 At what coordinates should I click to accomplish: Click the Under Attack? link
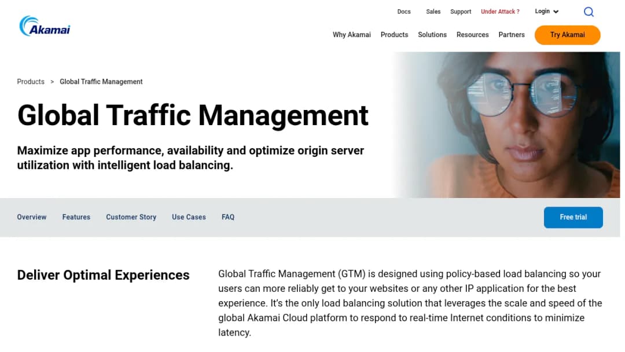(500, 12)
